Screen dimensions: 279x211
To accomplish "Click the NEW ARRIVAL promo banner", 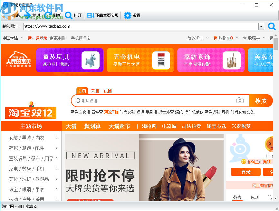I will click(144, 168).
